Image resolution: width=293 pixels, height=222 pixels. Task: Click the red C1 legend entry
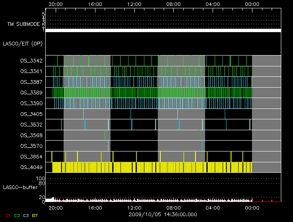point(8,215)
